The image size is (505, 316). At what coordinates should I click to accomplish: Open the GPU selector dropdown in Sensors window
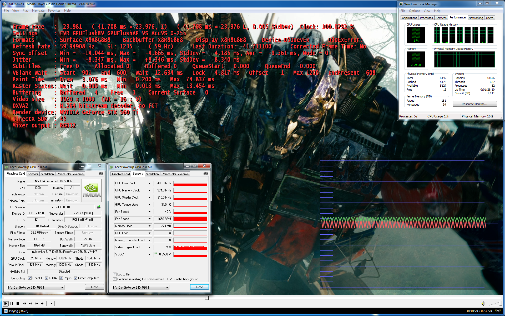167,288
